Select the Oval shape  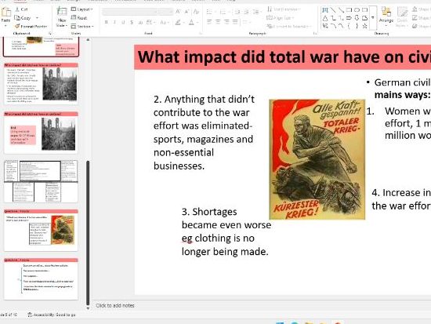pos(357,10)
